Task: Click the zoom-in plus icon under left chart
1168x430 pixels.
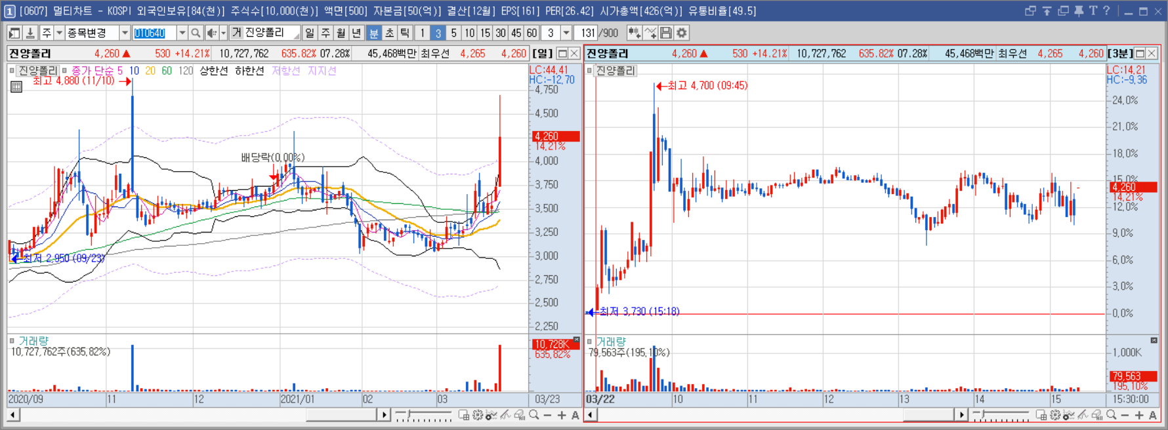Action: (562, 415)
